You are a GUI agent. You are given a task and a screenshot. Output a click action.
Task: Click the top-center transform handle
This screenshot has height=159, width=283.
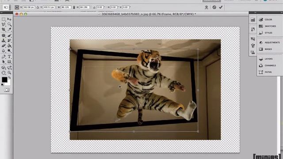(134, 49)
